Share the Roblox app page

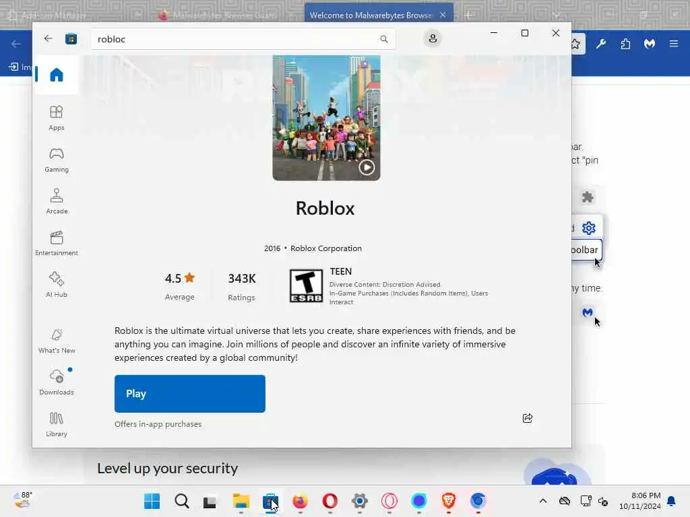coord(528,418)
